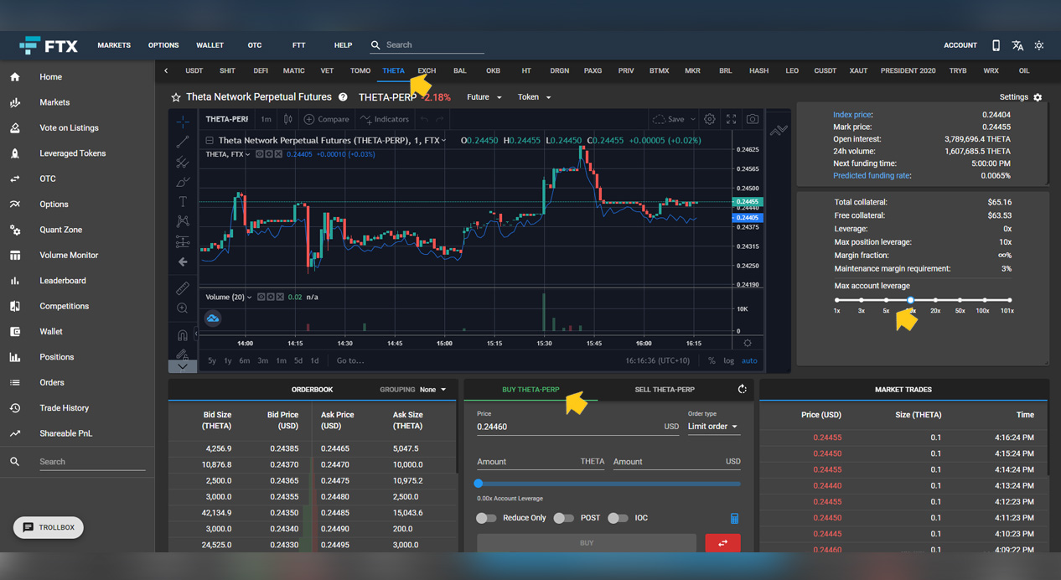Select the patterns drawing tool
The image size is (1061, 580).
tap(183, 222)
